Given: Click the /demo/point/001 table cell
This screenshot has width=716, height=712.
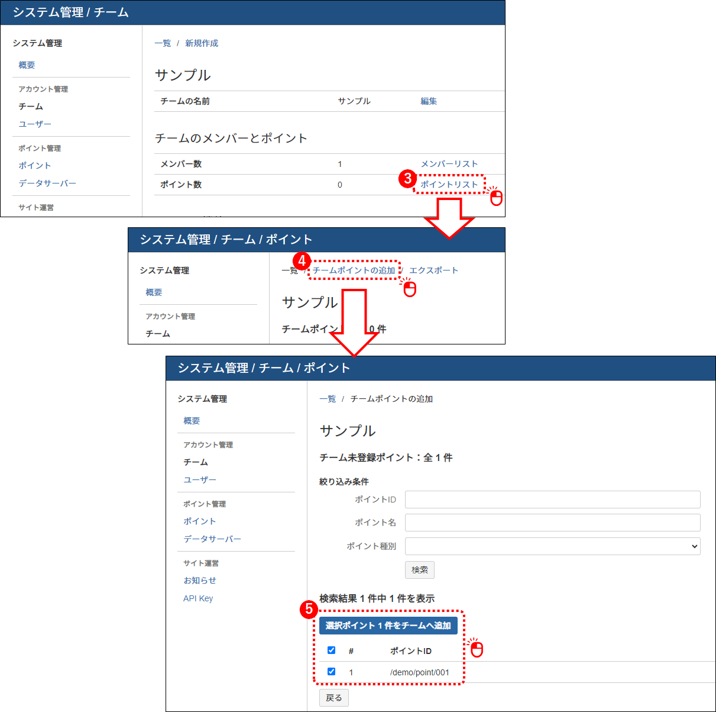Looking at the screenshot, I should 420,672.
